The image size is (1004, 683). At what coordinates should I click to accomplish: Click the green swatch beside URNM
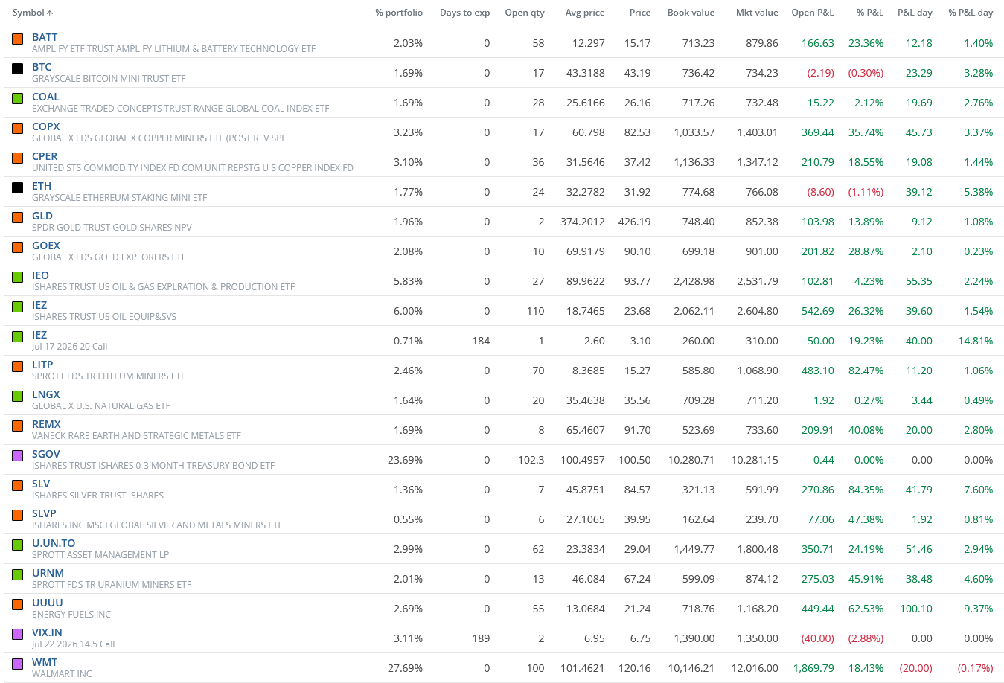[x=17, y=574]
